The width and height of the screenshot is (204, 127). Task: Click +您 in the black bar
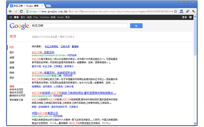[x=11, y=17]
